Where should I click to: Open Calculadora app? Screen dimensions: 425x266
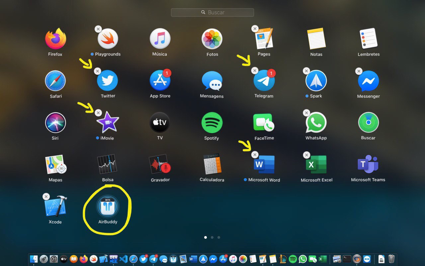212,164
